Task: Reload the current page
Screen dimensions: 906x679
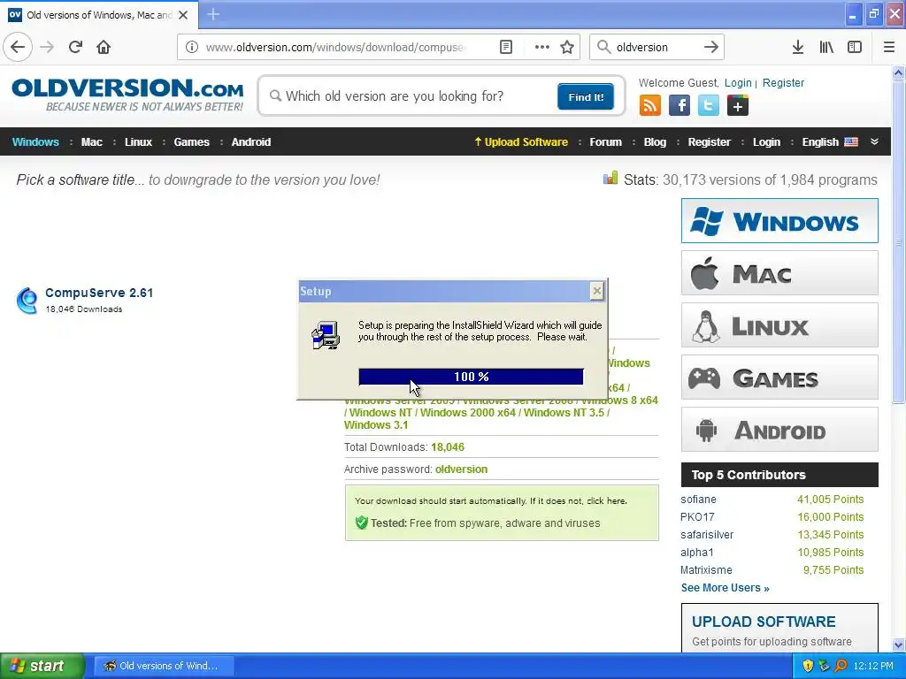Action: pos(76,47)
